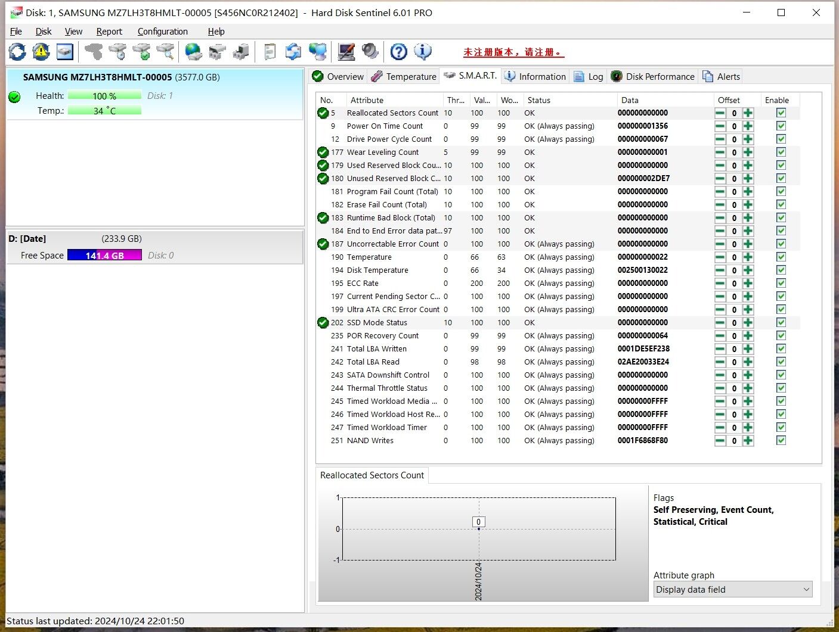Click the drive with computer toolbar icon

point(241,52)
